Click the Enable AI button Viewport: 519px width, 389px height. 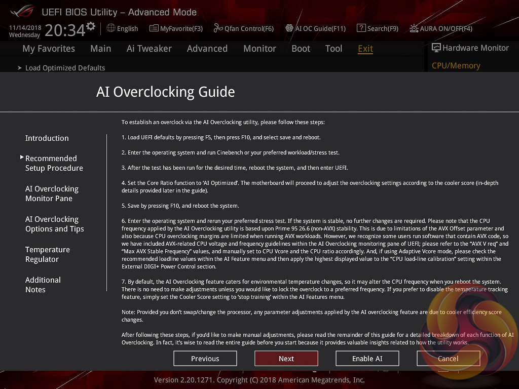tap(367, 359)
